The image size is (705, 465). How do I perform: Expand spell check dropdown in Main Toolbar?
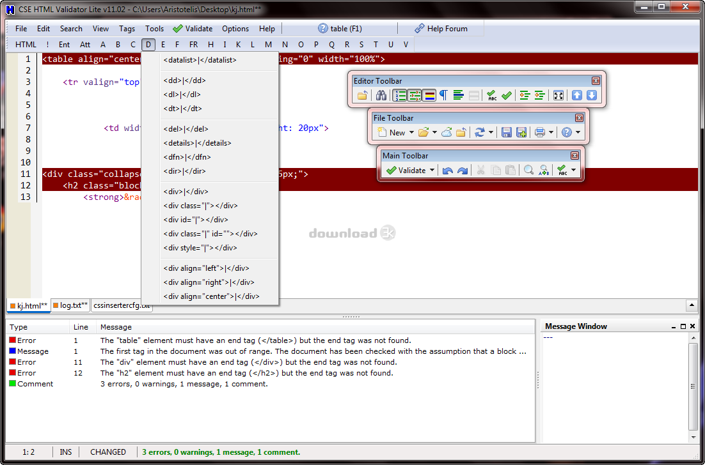click(x=573, y=170)
